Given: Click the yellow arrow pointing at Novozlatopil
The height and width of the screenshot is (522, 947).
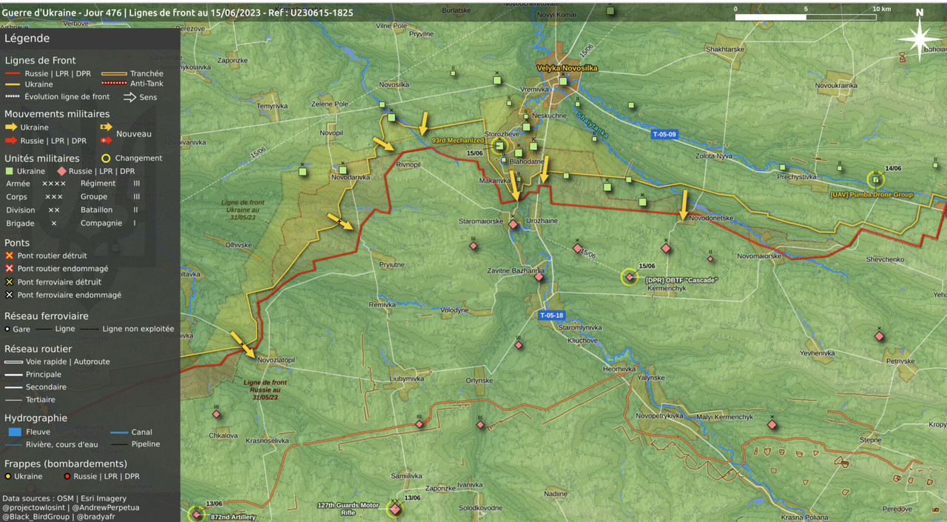Looking at the screenshot, I should tap(242, 344).
